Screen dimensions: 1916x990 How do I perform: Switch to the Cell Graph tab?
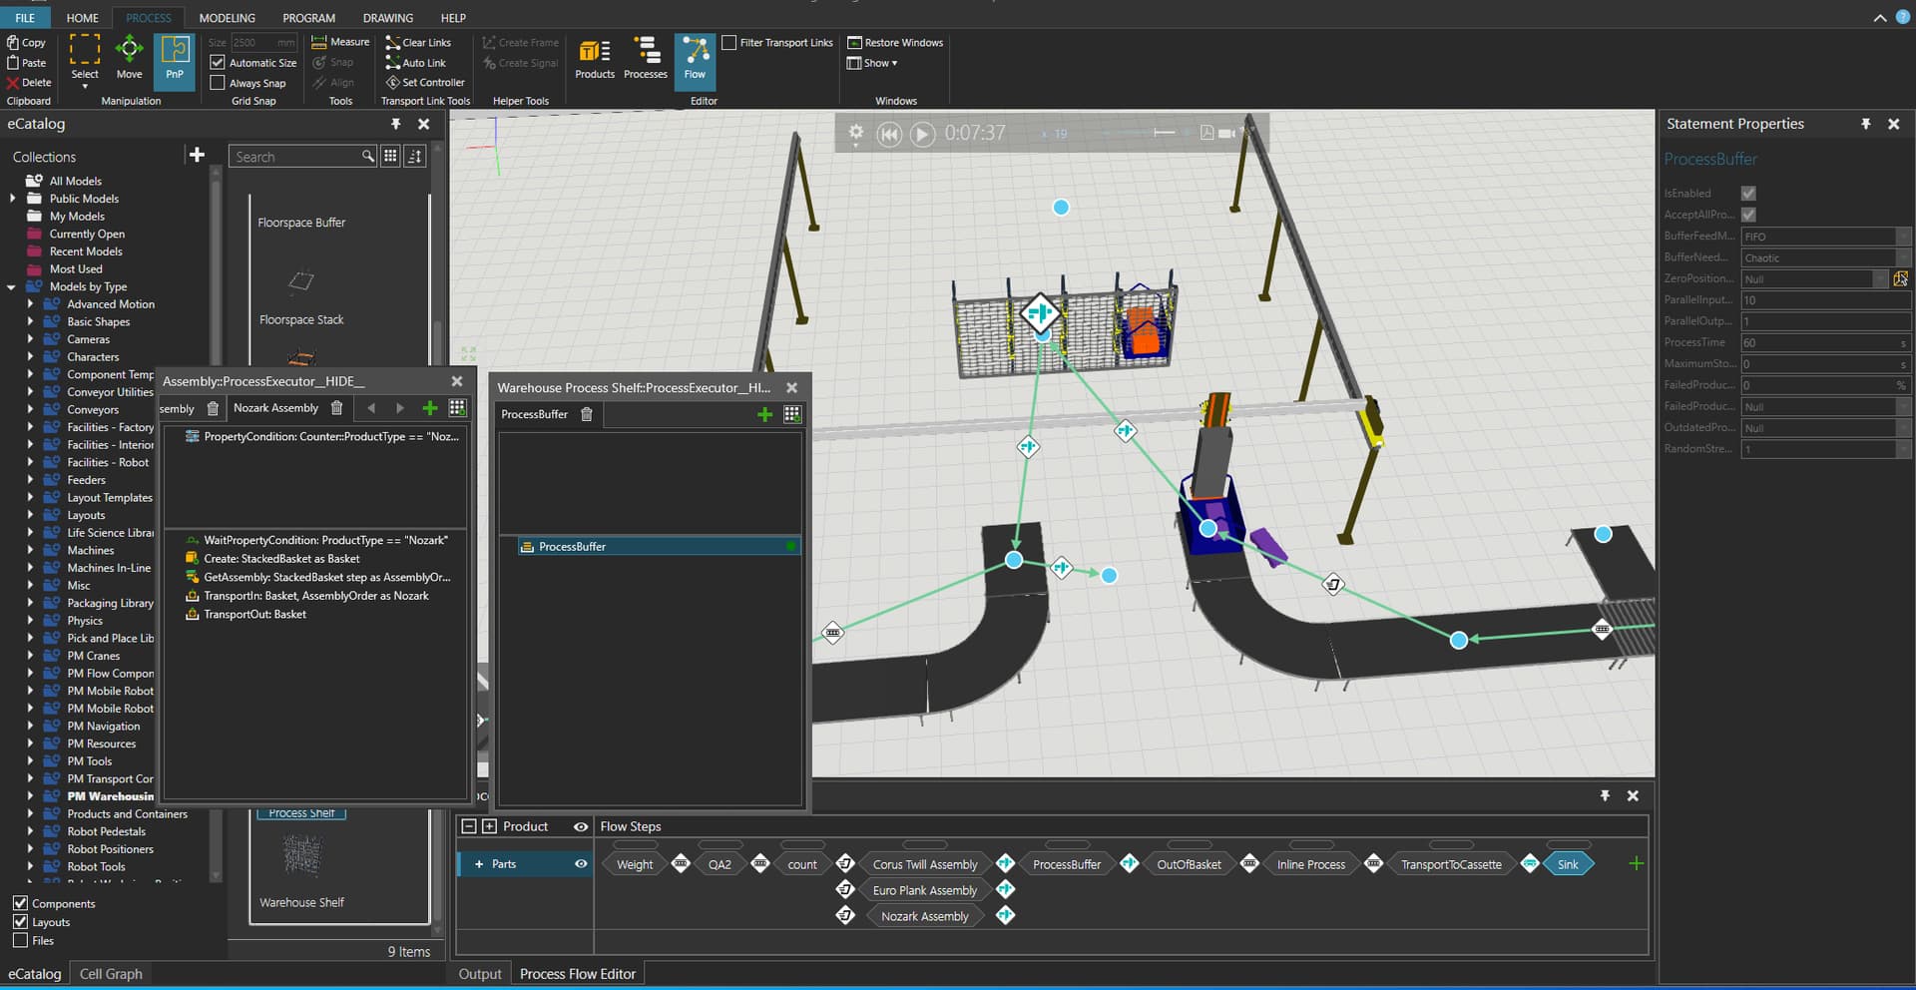point(111,974)
